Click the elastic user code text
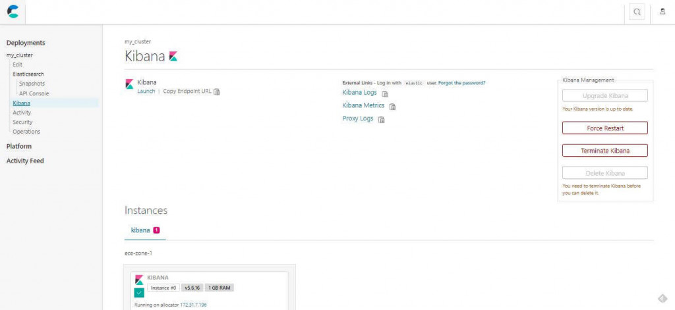The height and width of the screenshot is (310, 675). 414,83
